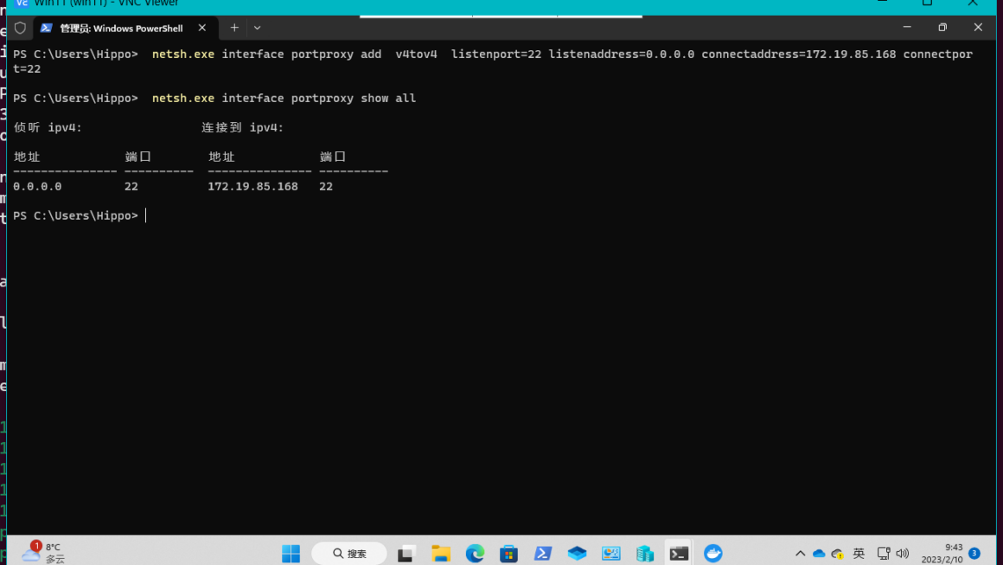Click the taskbar search box

(349, 554)
